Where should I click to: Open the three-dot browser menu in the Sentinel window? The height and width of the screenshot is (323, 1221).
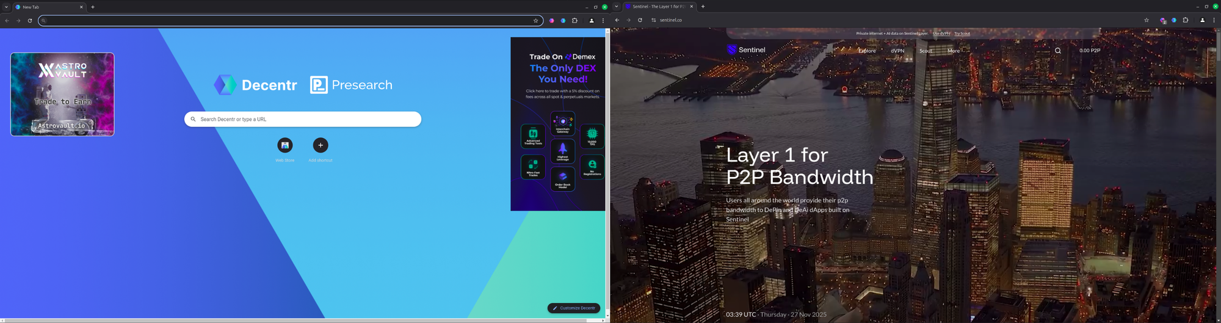pyautogui.click(x=1214, y=20)
